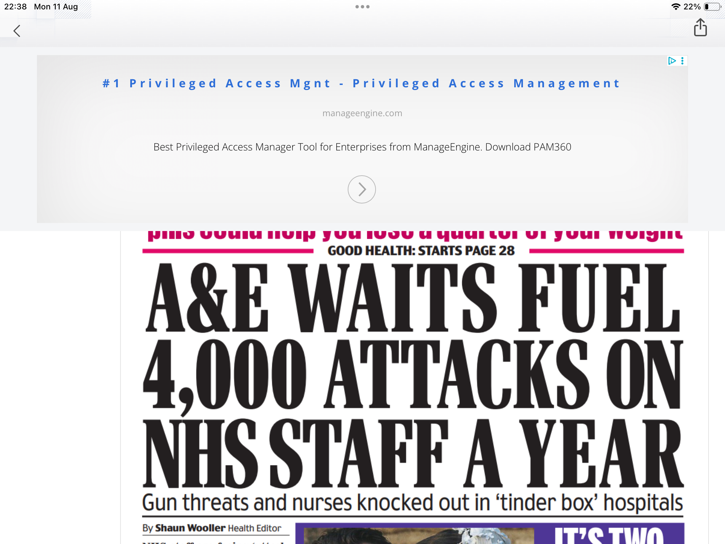The image size is (725, 544).
Task: Tap the 22:38 clock in the status bar
Action: tap(15, 7)
